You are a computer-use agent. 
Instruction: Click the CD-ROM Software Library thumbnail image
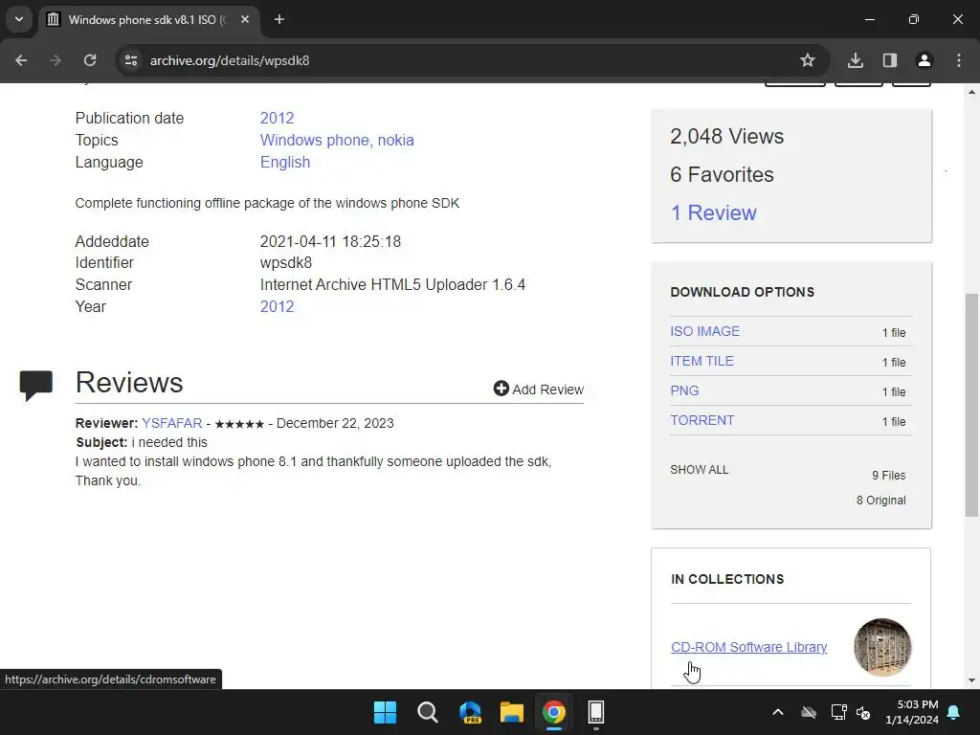point(882,648)
